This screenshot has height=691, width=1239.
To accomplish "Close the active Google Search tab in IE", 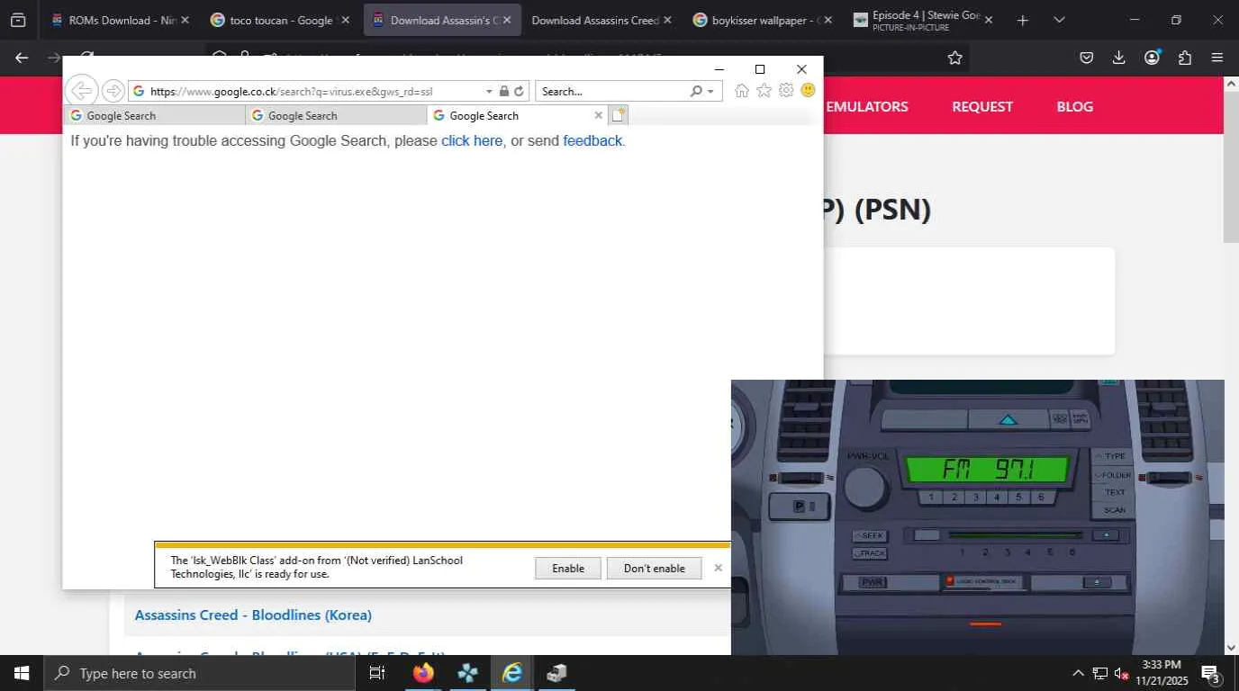I will [x=598, y=115].
